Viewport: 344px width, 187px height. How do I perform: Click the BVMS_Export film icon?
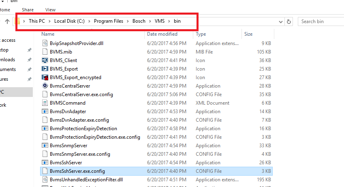(x=45, y=69)
